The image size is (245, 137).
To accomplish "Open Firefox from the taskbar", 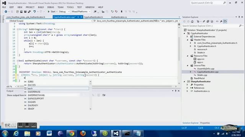I will pyautogui.click(x=83, y=134).
